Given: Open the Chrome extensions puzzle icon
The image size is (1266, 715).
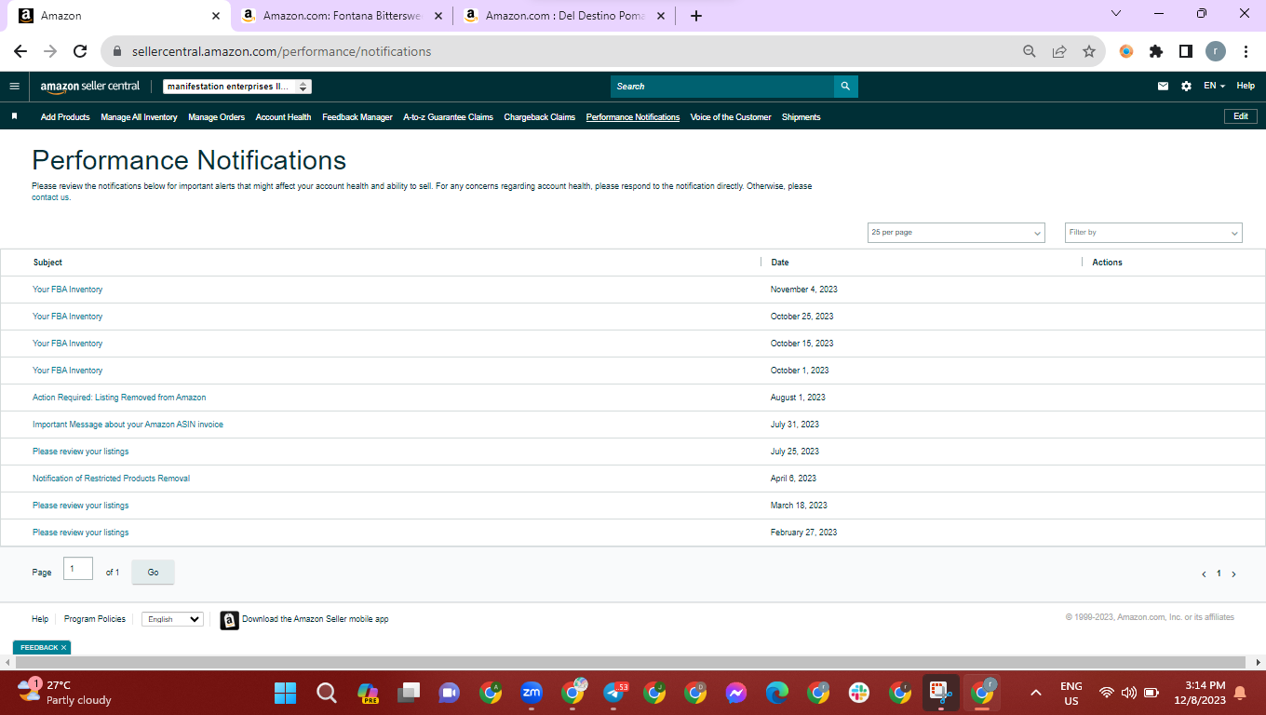Looking at the screenshot, I should [1156, 51].
